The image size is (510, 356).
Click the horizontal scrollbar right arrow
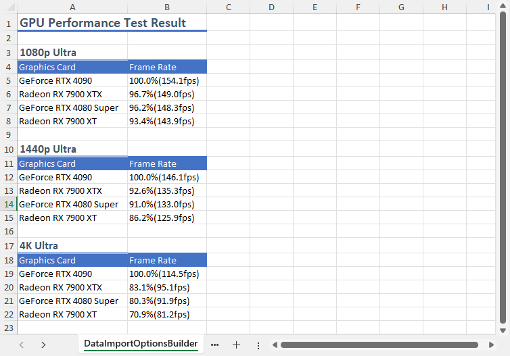491,345
